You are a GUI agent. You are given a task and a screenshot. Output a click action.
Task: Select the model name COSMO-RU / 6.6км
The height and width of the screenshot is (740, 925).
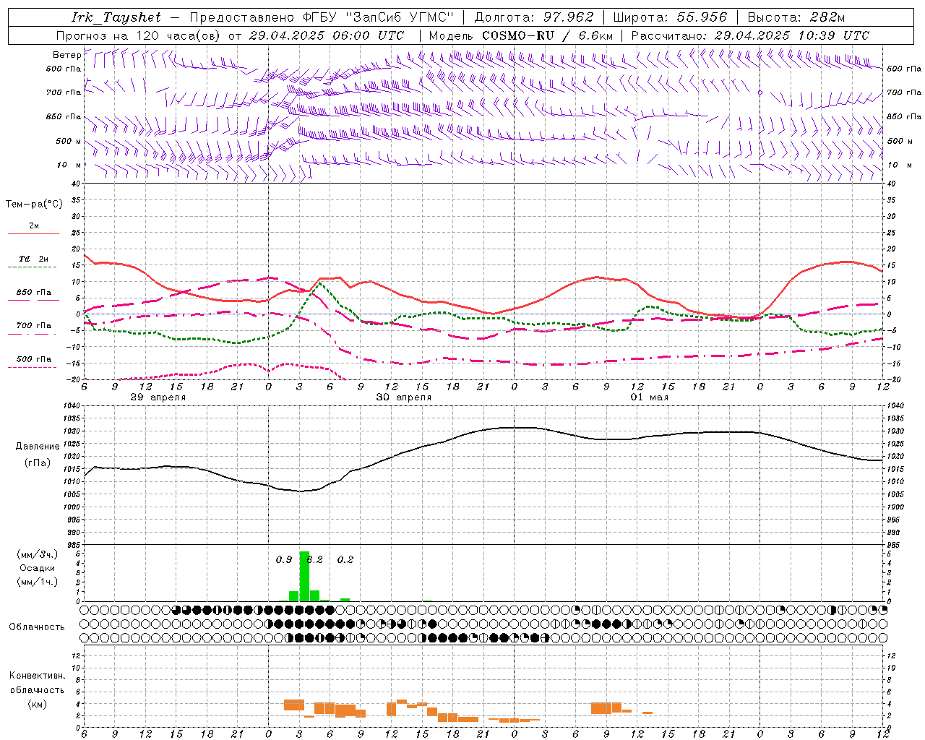(x=548, y=35)
